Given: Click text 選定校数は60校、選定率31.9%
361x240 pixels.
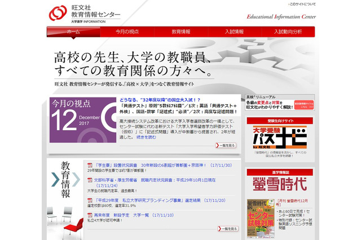Looking at the screenshot, I should click(x=112, y=206).
